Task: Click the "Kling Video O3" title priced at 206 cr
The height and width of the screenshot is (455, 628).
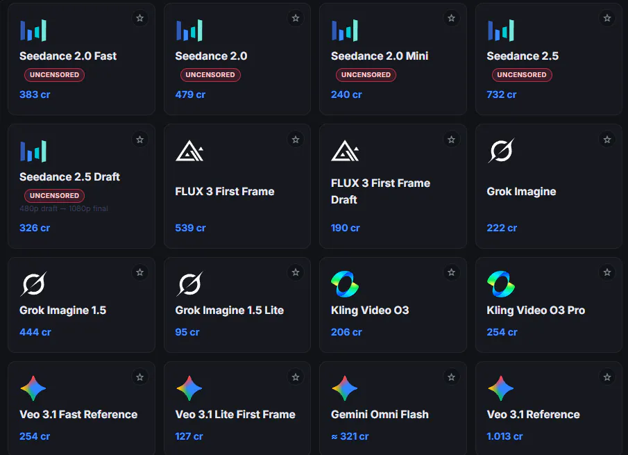Action: [x=370, y=311]
